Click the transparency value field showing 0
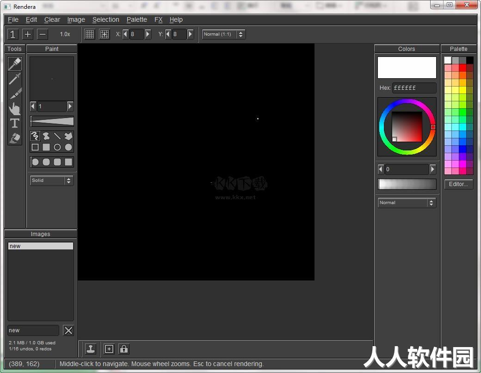 click(407, 169)
